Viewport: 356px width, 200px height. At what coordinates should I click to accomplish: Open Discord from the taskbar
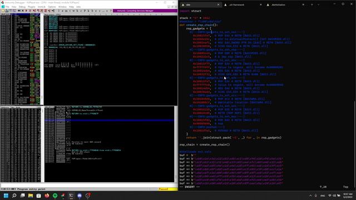(80, 196)
